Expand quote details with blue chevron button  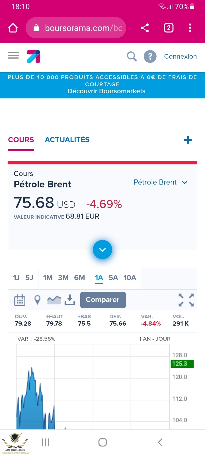[102, 250]
